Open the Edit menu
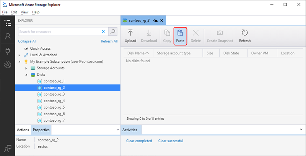 click(14, 12)
